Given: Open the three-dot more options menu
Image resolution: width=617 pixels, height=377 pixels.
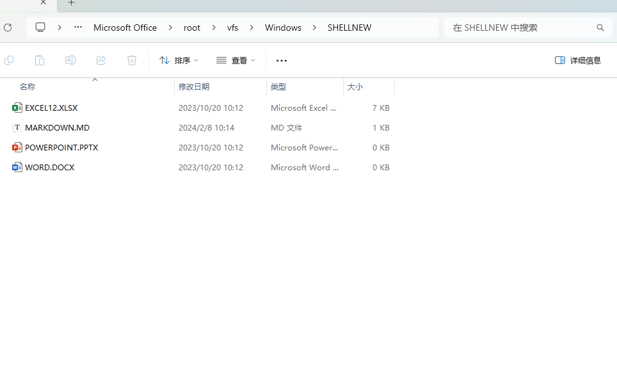Looking at the screenshot, I should point(282,60).
